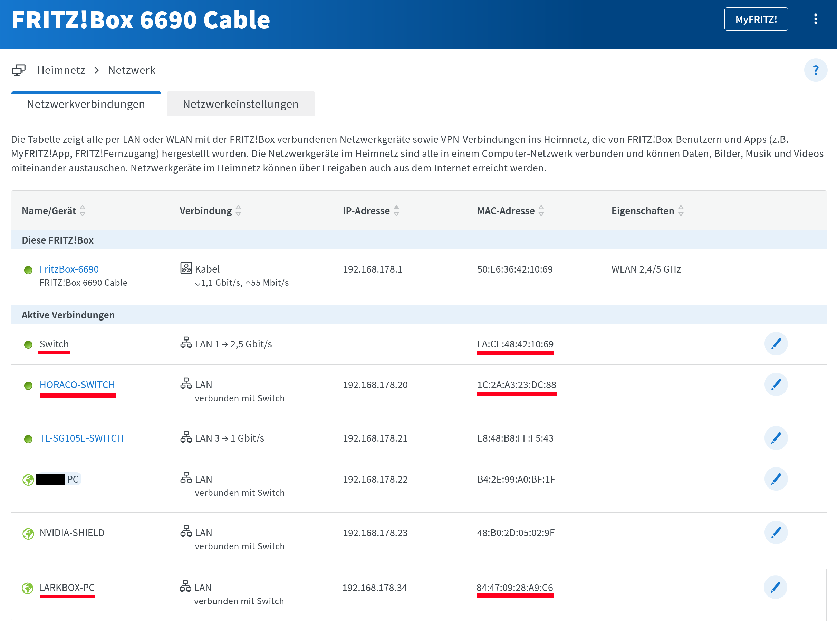Select IP address 192.168.178.20
Image resolution: width=837 pixels, height=621 pixels.
[375, 385]
